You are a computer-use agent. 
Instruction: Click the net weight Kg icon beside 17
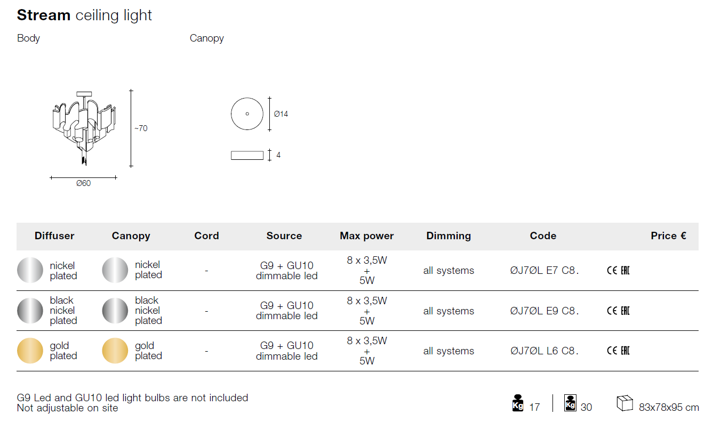click(517, 403)
